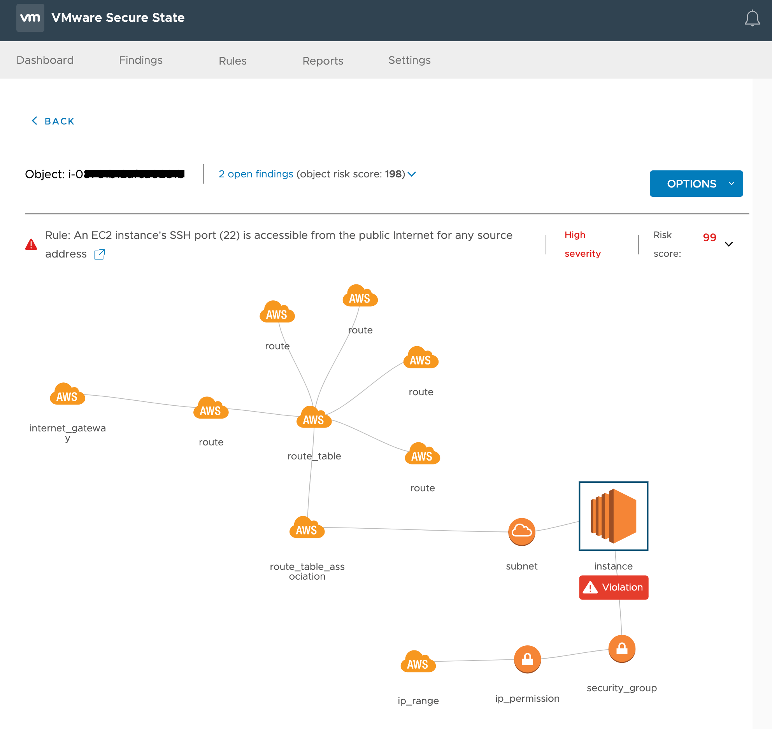The image size is (772, 729).
Task: Select the internet_gateway AWS node
Action: [67, 395]
